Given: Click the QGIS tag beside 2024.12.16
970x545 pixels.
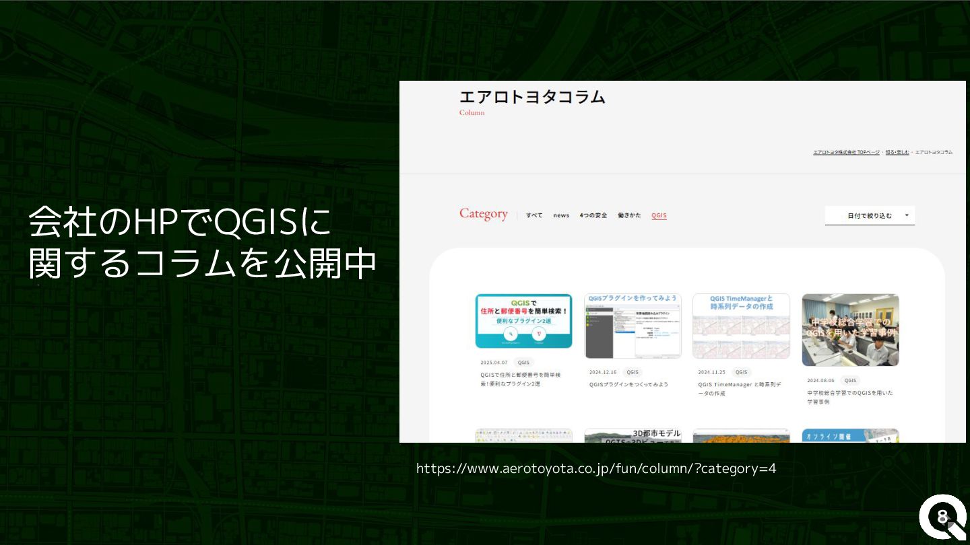Looking at the screenshot, I should 632,372.
